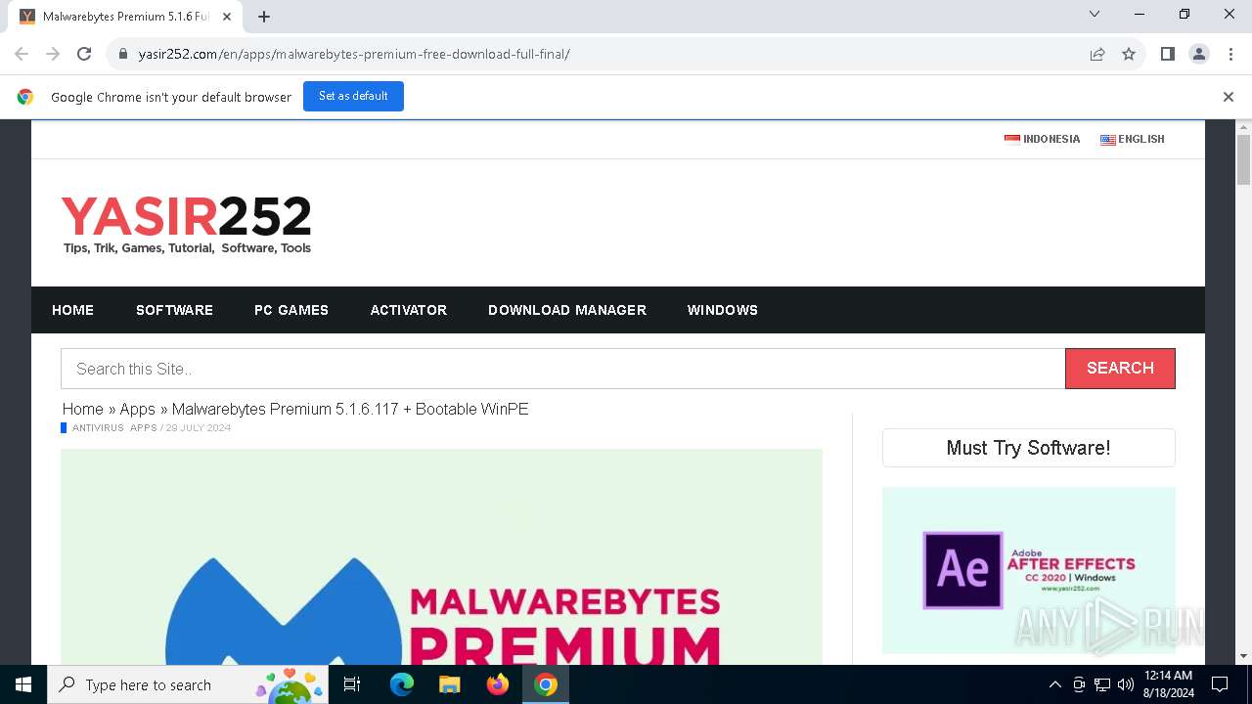Select the Chrome taskbar icon

tap(546, 684)
